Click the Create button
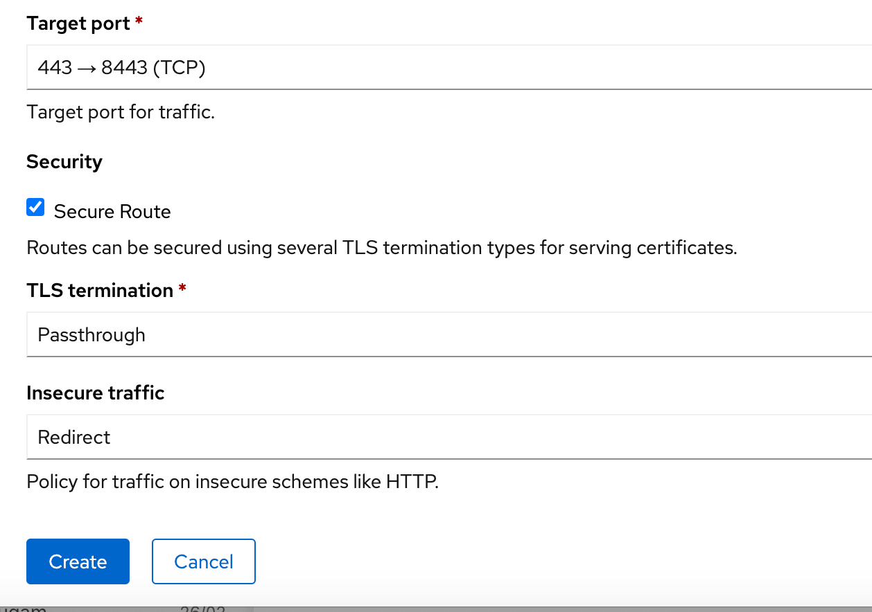 point(78,561)
